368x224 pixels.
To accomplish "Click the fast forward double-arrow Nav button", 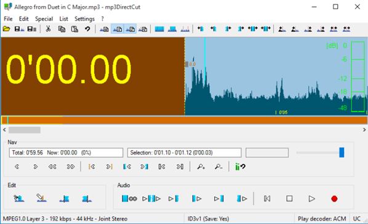I will point(70,167).
